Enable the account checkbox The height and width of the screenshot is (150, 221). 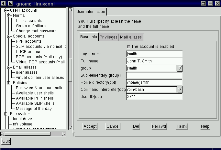(x=129, y=47)
